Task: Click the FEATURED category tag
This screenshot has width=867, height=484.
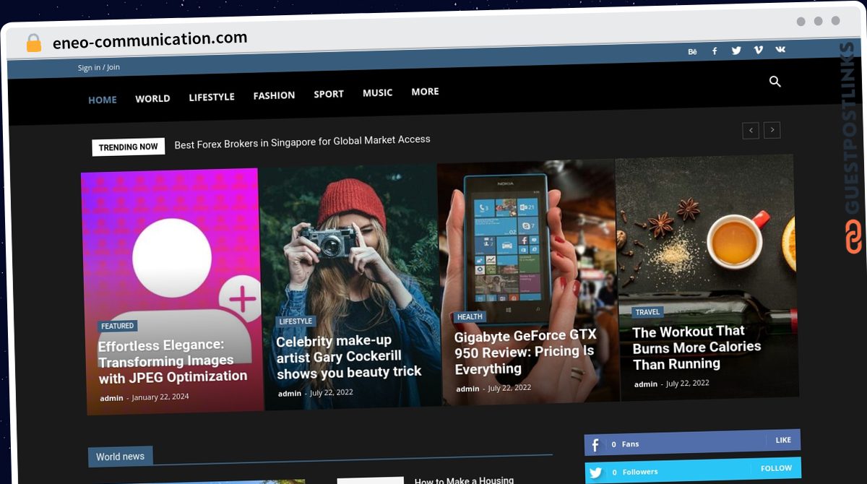Action: pos(117,326)
